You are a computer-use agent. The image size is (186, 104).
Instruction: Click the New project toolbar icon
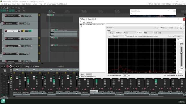point(2,8)
